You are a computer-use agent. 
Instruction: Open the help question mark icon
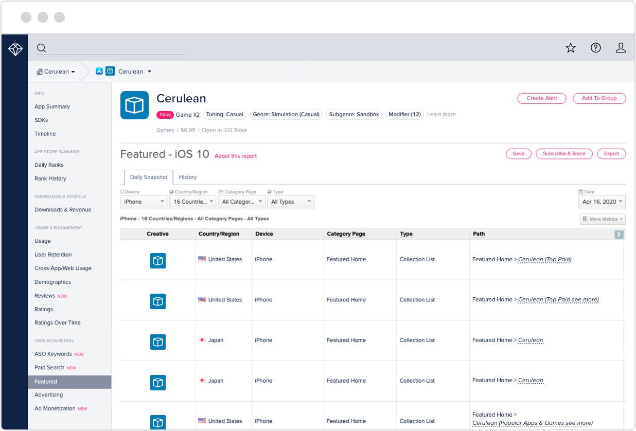pyautogui.click(x=596, y=47)
